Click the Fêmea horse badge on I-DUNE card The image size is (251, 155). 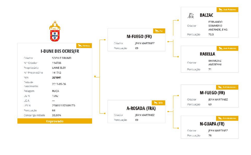(x=84, y=46)
